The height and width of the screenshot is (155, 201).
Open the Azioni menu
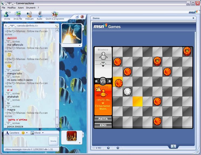click(21, 8)
